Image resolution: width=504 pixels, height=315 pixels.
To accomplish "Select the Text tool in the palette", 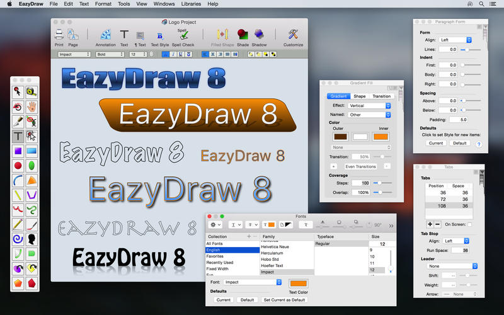I will [18, 136].
